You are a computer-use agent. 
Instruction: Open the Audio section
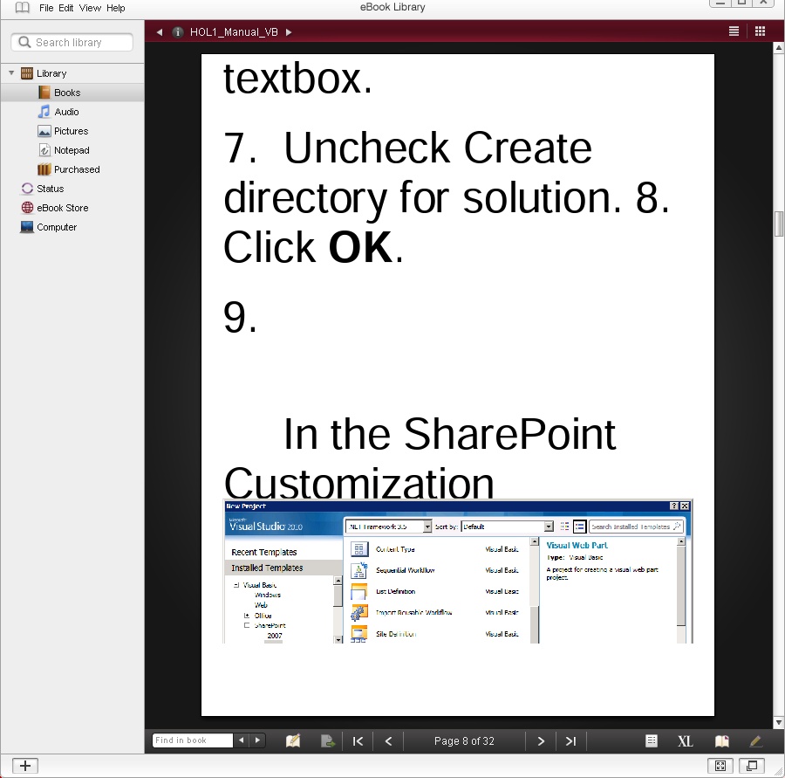coord(66,112)
